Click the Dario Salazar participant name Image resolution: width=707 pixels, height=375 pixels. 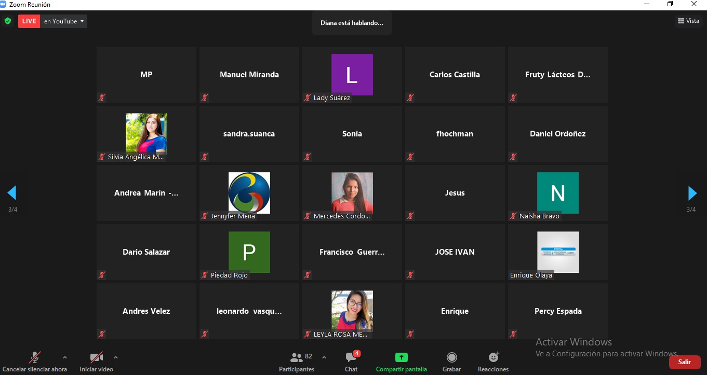point(146,252)
